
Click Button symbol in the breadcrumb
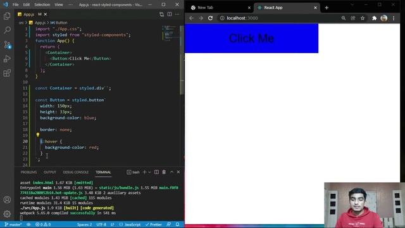pyautogui.click(x=61, y=23)
